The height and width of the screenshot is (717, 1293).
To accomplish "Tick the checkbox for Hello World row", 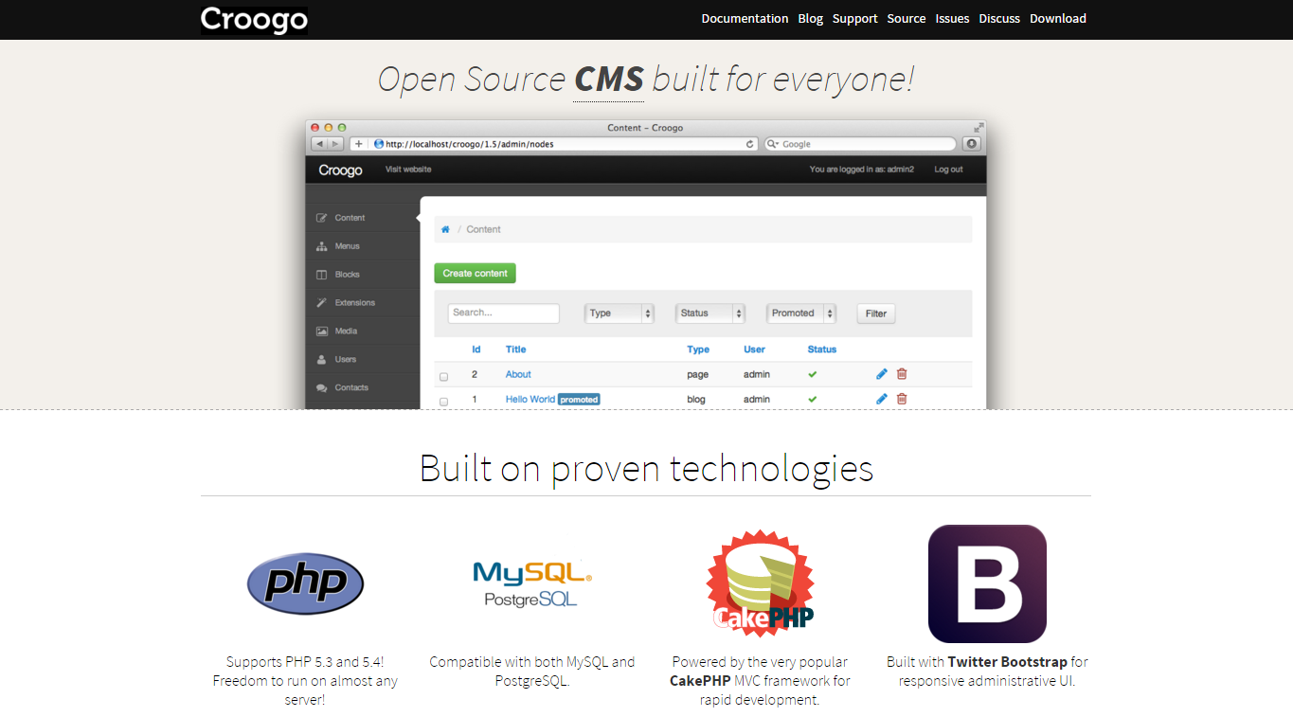I will [x=443, y=402].
